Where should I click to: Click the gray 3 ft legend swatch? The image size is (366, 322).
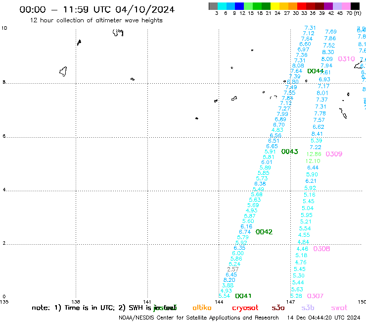click(213, 6)
